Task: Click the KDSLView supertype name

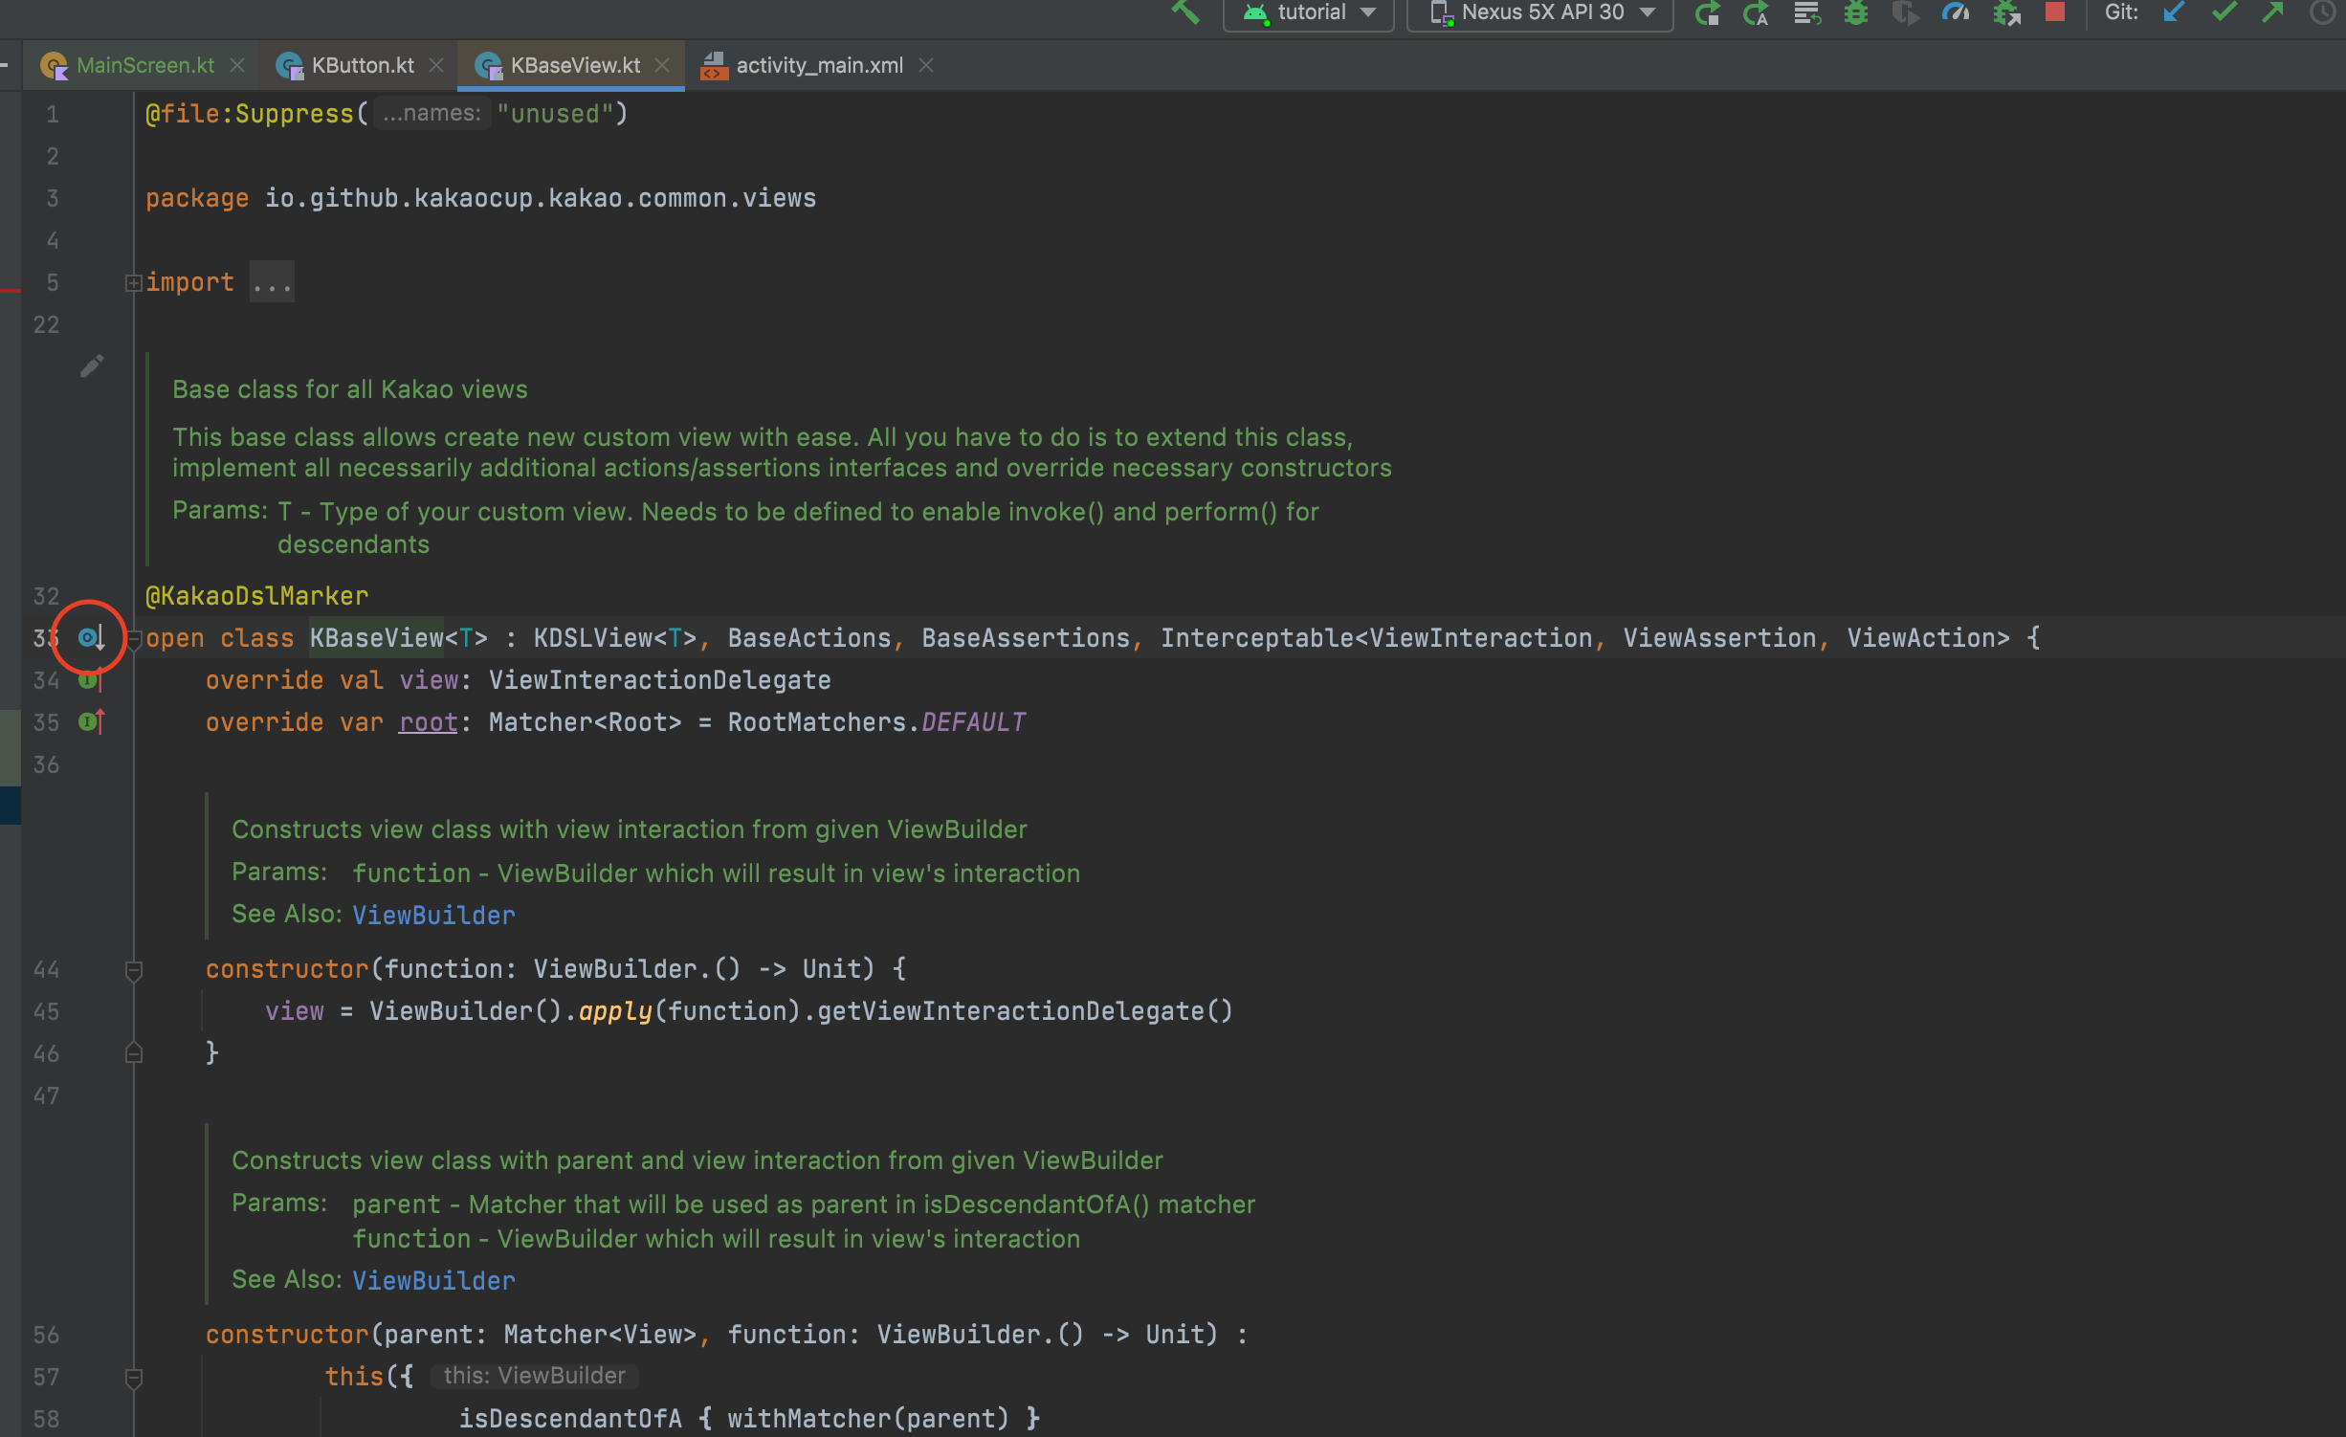Action: [x=593, y=638]
